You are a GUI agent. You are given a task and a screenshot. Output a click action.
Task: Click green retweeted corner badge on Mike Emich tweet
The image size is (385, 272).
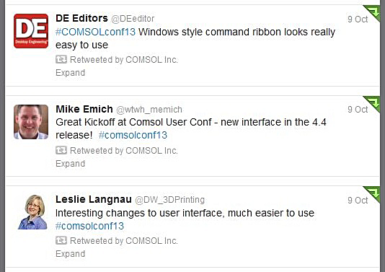click(373, 102)
